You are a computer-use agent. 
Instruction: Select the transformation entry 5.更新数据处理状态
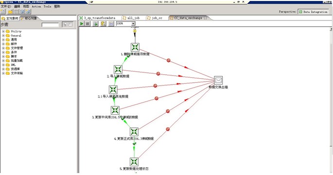pyautogui.click(x=134, y=162)
